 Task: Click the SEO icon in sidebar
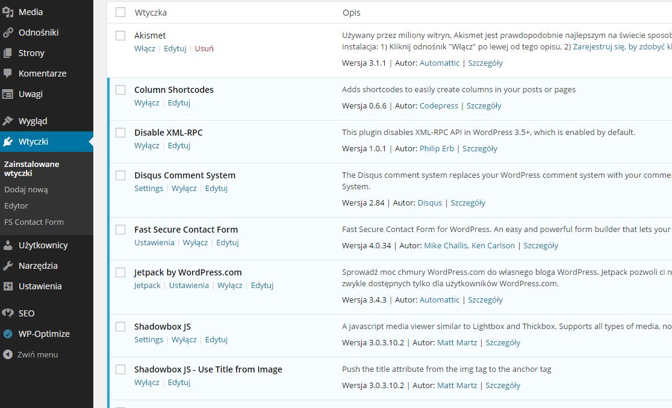8,313
